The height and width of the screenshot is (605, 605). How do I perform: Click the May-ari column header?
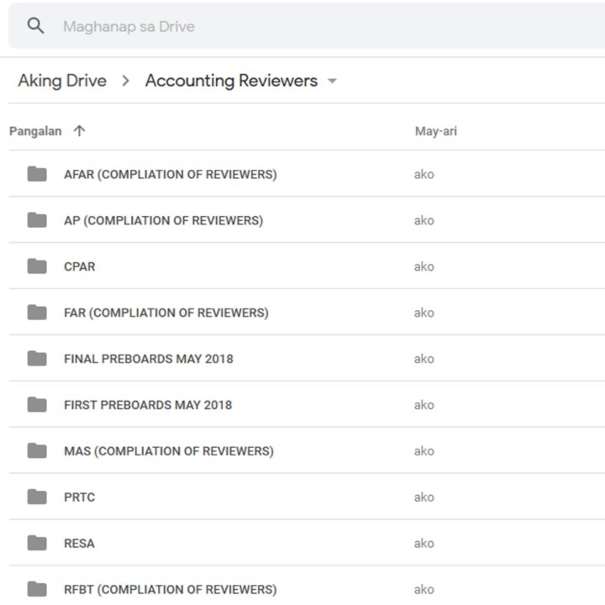pyautogui.click(x=435, y=131)
